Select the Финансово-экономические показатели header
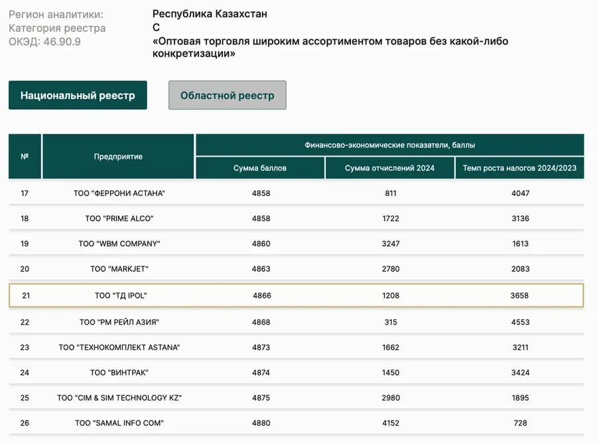 [x=390, y=145]
